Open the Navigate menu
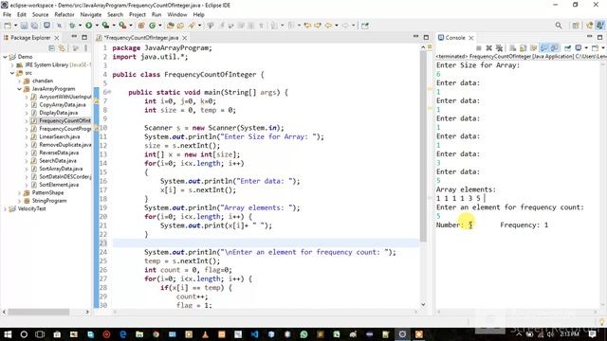This screenshot has height=341, width=607. coord(91,15)
